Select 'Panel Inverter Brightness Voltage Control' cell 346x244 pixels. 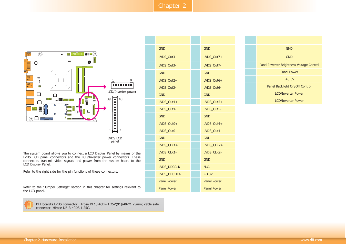(289, 65)
